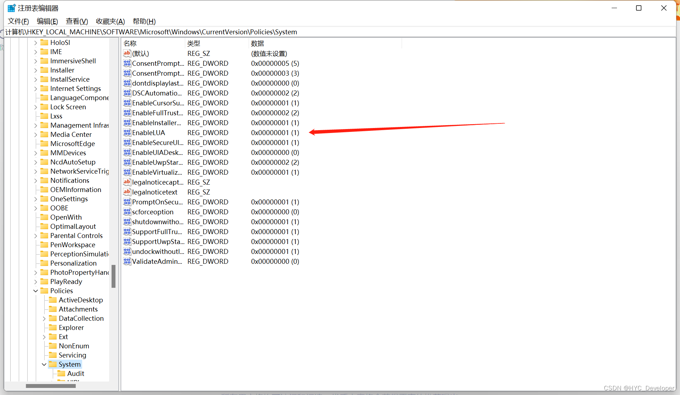Open the 编辑 menu
This screenshot has width=680, height=395.
(47, 21)
